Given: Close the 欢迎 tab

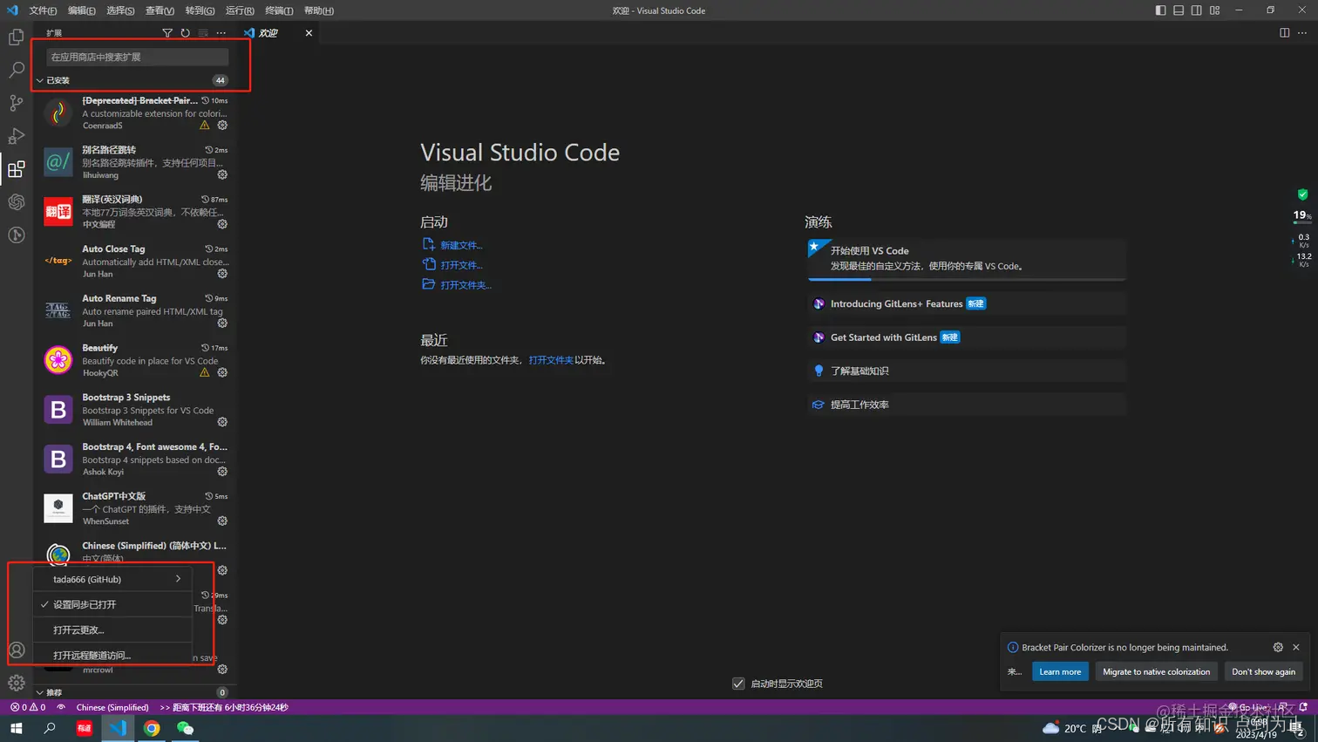Looking at the screenshot, I should click(x=309, y=33).
